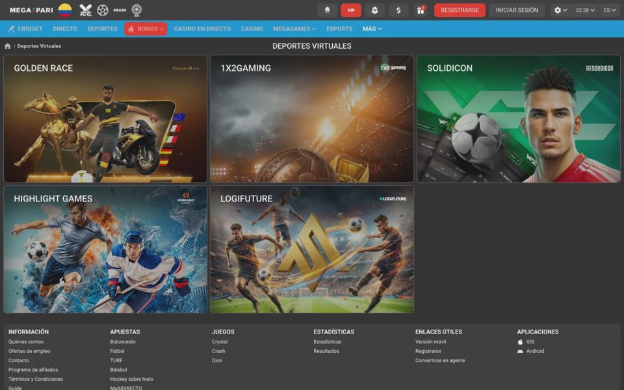Screen dimensions: 624x390
Task: Go to the CRÍQUET tab
Action: [25, 29]
